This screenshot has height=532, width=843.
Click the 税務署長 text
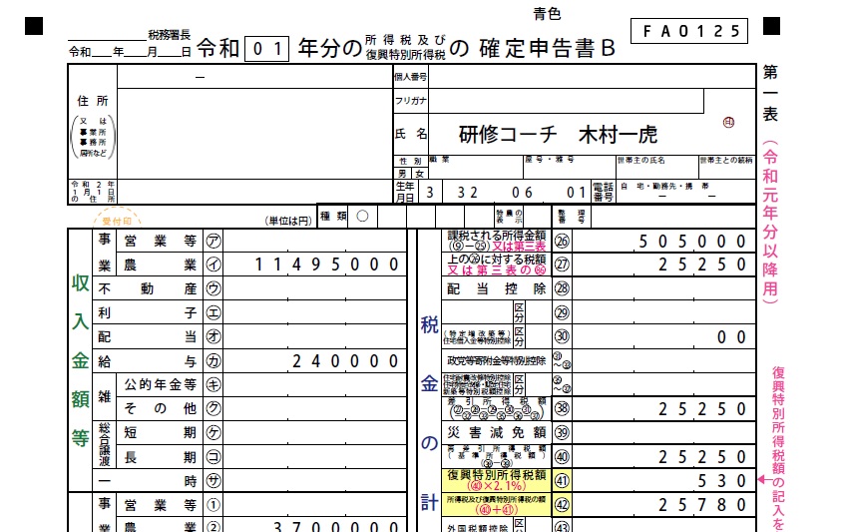(x=169, y=35)
